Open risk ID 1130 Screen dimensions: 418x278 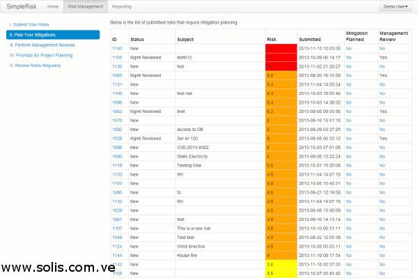click(117, 67)
